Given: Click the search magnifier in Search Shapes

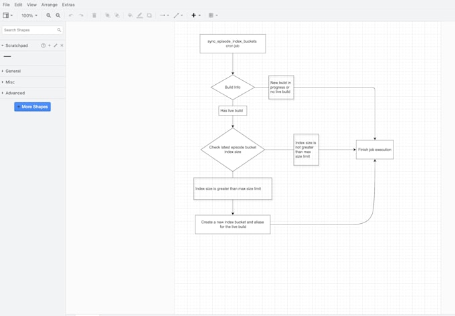Looking at the screenshot, I should click(59, 30).
